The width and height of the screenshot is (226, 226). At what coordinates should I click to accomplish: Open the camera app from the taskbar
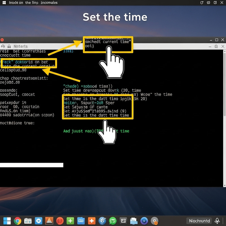click(123, 221)
